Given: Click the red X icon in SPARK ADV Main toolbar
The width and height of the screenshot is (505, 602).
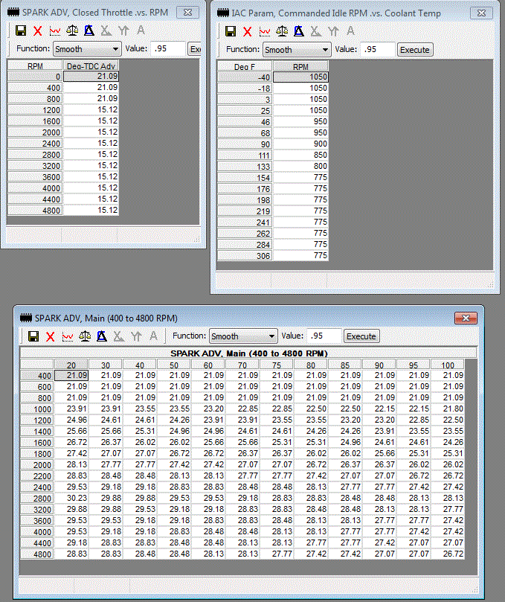Looking at the screenshot, I should pyautogui.click(x=51, y=336).
